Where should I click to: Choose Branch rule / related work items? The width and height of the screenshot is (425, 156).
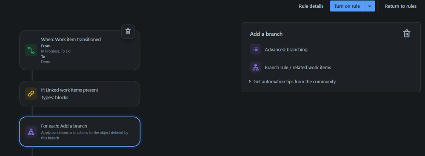(x=298, y=68)
